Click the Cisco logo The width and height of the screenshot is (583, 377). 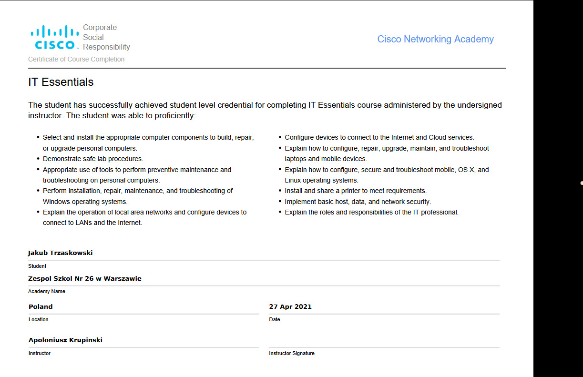[x=54, y=38]
